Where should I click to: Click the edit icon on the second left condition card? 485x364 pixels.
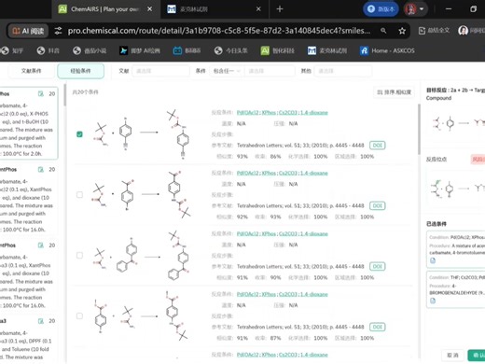click(41, 169)
